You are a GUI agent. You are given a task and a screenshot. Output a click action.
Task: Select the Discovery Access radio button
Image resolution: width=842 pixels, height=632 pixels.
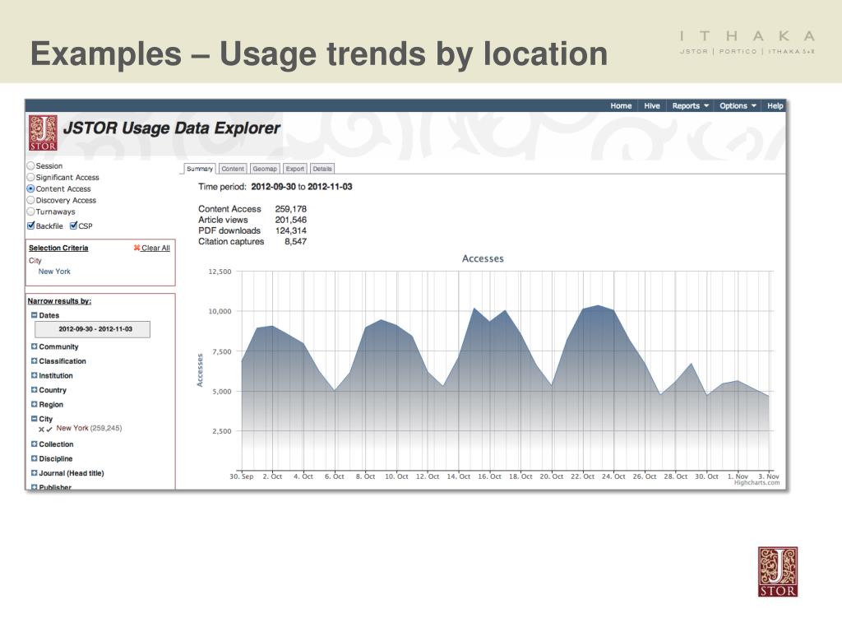[x=30, y=200]
